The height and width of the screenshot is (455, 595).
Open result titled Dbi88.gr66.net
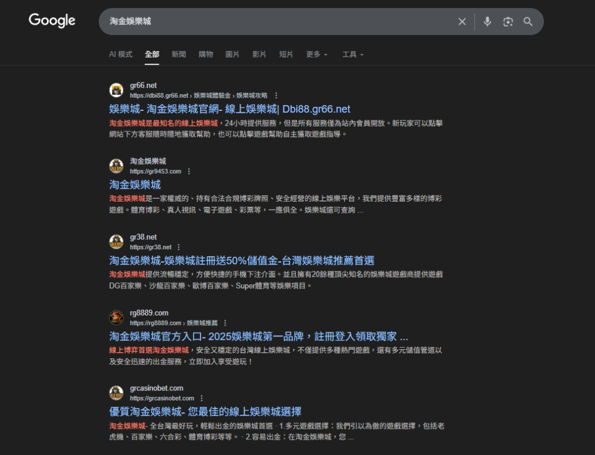(230, 109)
